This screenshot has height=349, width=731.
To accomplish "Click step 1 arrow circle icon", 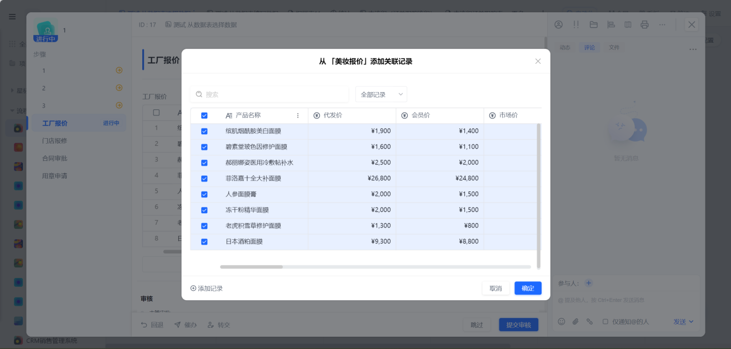I will pos(119,70).
